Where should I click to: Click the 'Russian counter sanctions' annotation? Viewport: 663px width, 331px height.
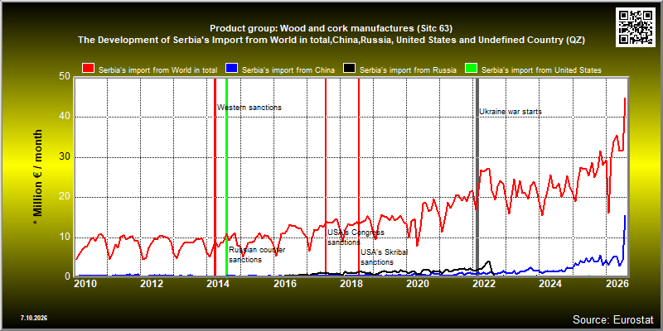pyautogui.click(x=257, y=255)
